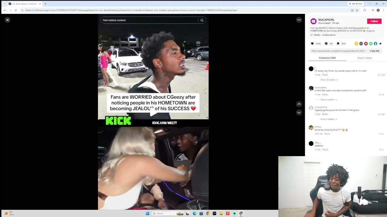
Task: Open the Chrome profile avatar
Action: pos(378,10)
